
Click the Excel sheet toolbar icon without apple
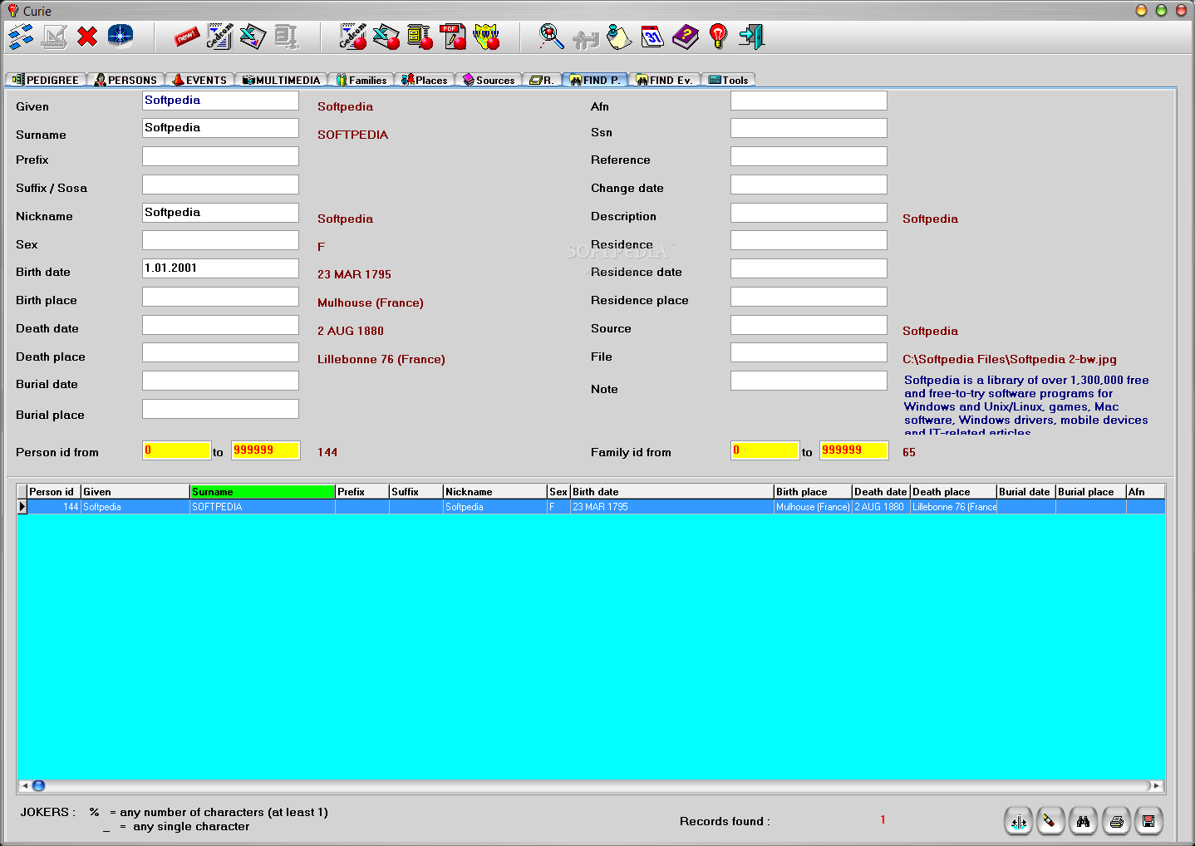click(x=253, y=37)
